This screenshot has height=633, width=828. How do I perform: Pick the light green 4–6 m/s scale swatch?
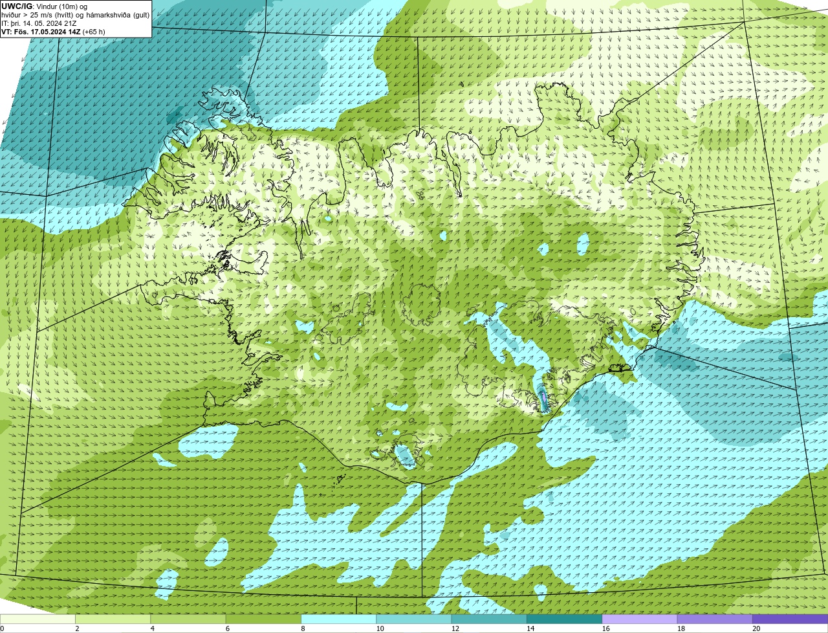(x=188, y=619)
